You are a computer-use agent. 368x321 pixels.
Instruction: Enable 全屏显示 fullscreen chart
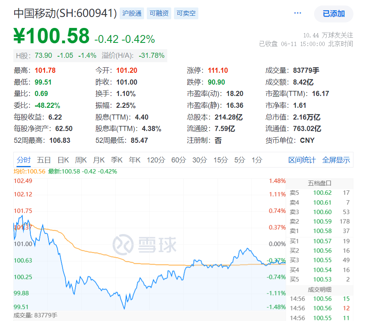point(336,160)
